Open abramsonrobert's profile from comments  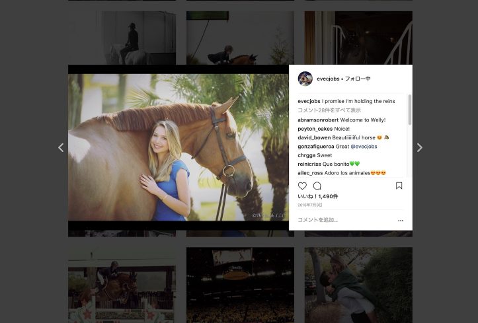coord(318,120)
